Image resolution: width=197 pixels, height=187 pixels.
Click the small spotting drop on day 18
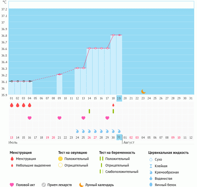(113, 105)
